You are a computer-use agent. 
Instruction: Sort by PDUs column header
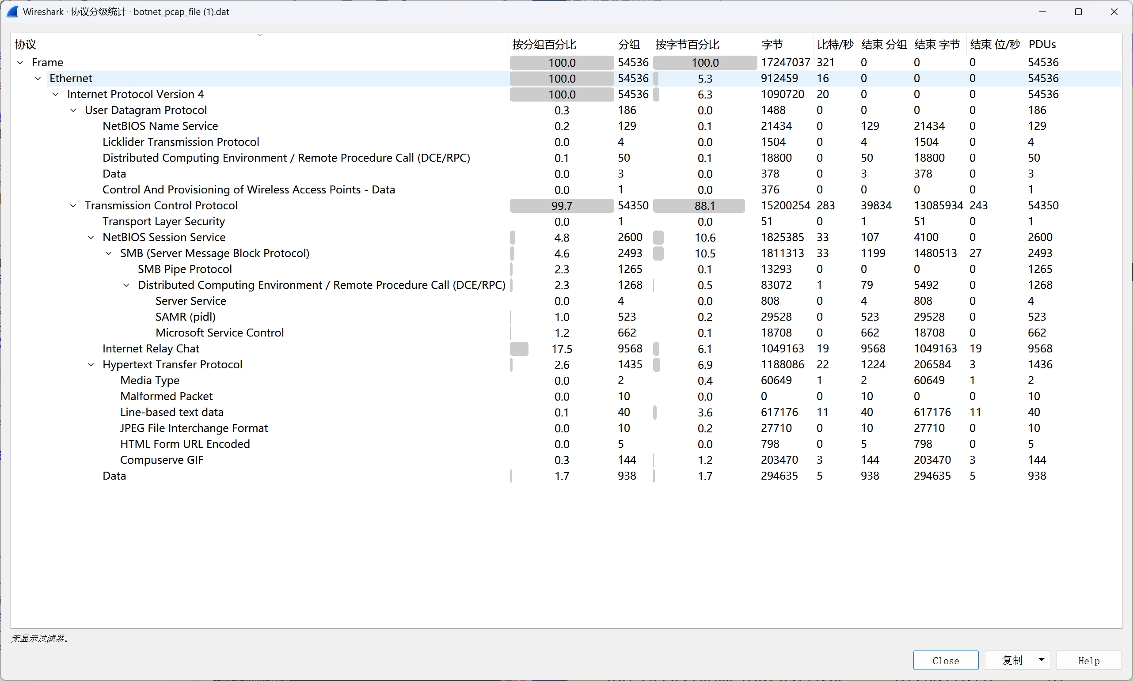pyautogui.click(x=1042, y=45)
